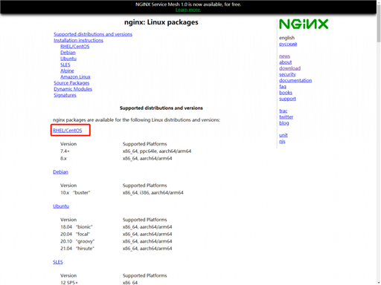Viewport: 381px width, 285px height.
Task: Open the blog sidebar link
Action: tap(284, 123)
